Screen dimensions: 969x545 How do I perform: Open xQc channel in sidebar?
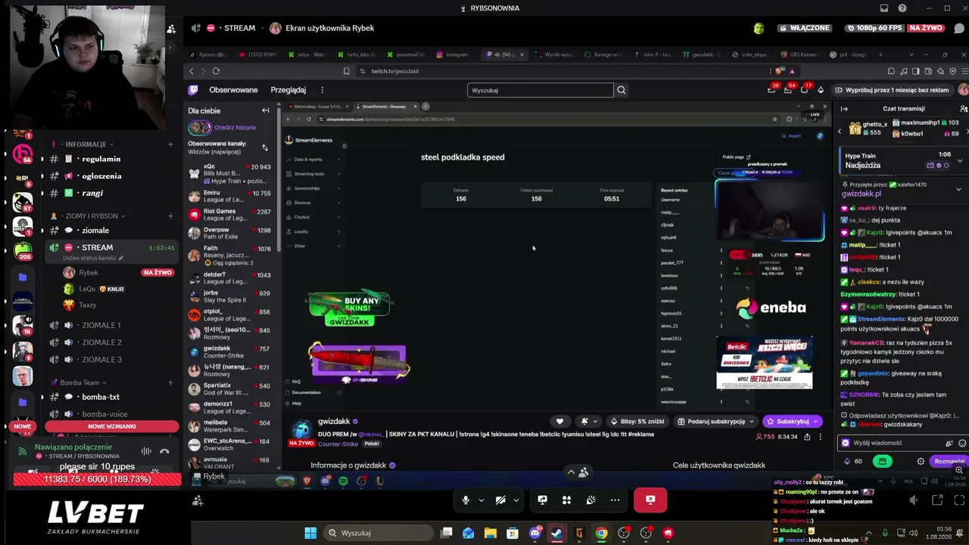click(229, 174)
